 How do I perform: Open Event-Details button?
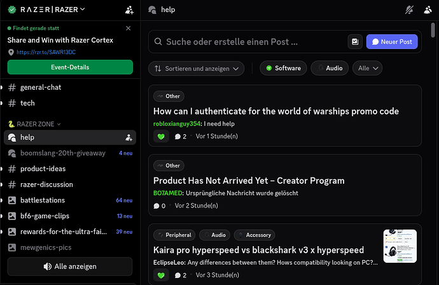(70, 67)
